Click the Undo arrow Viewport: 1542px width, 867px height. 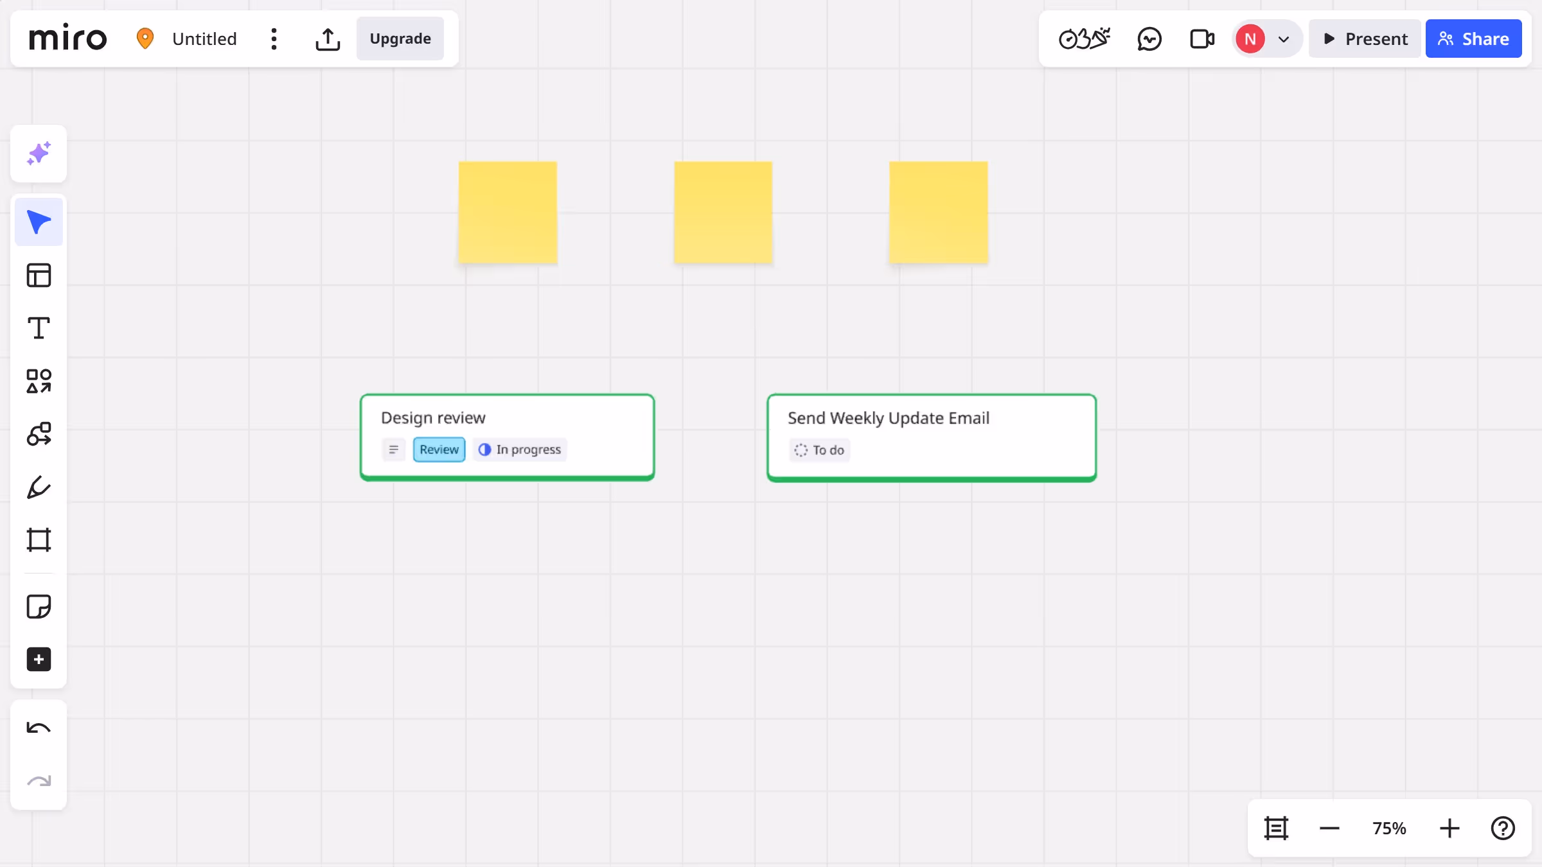pos(39,728)
